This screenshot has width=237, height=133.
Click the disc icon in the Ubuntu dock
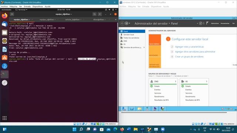pos(4,83)
